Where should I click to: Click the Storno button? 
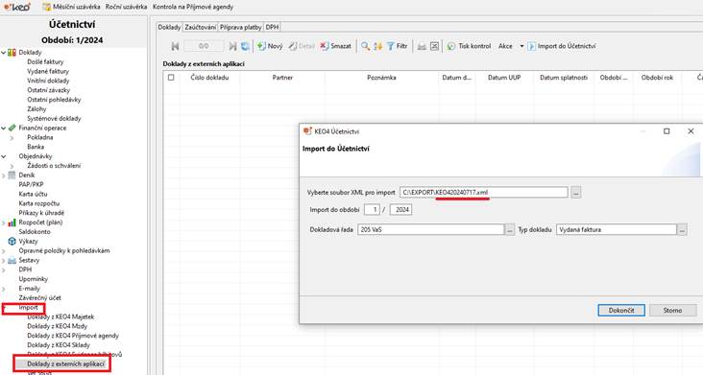(x=672, y=310)
